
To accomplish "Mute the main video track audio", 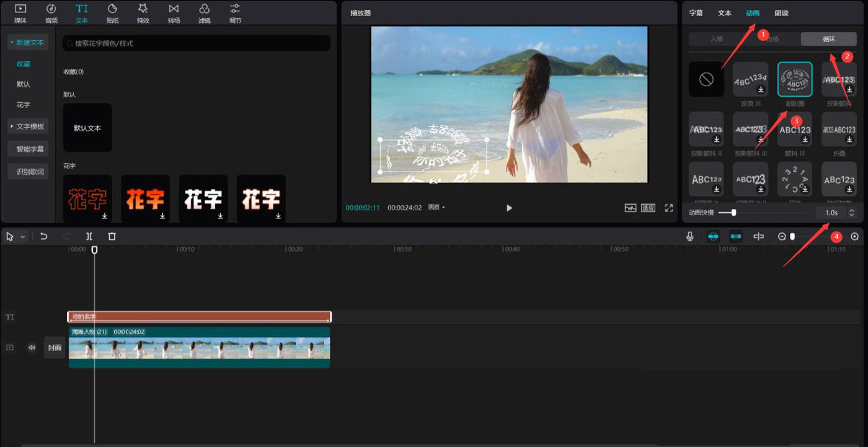I will tap(32, 348).
